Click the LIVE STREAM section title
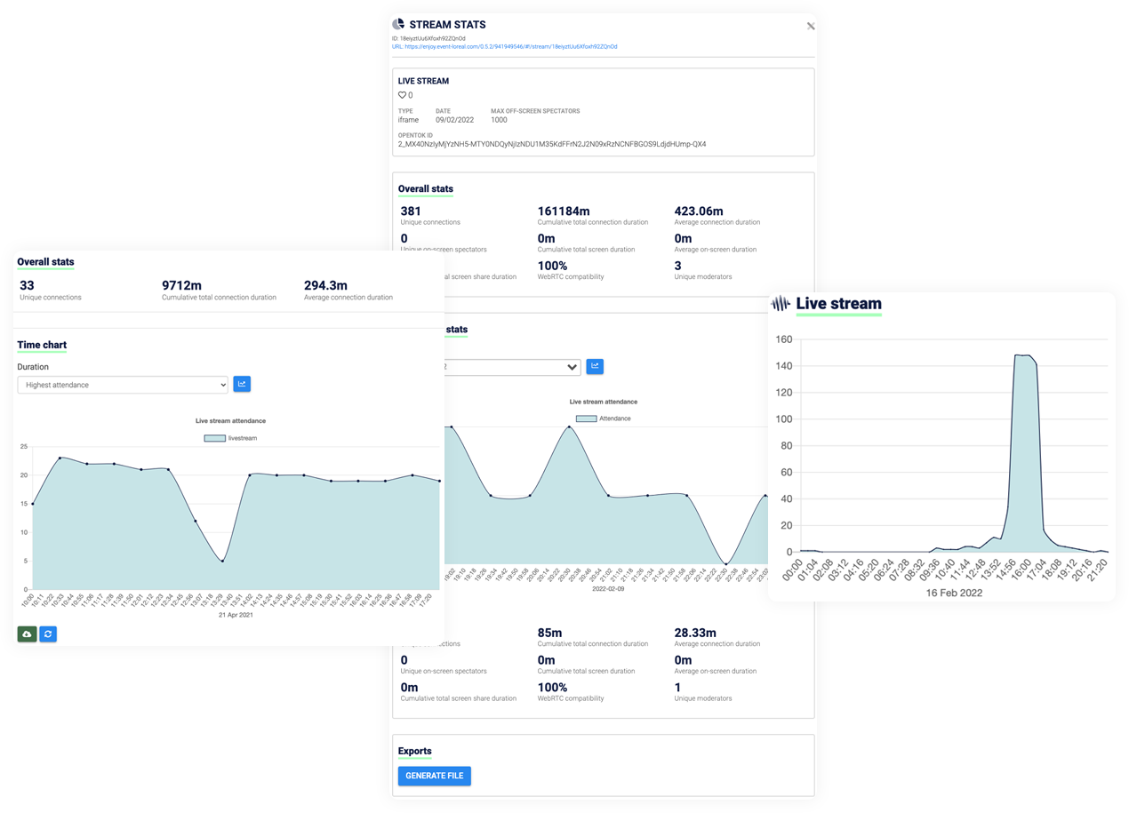The height and width of the screenshot is (813, 1129). (x=423, y=81)
